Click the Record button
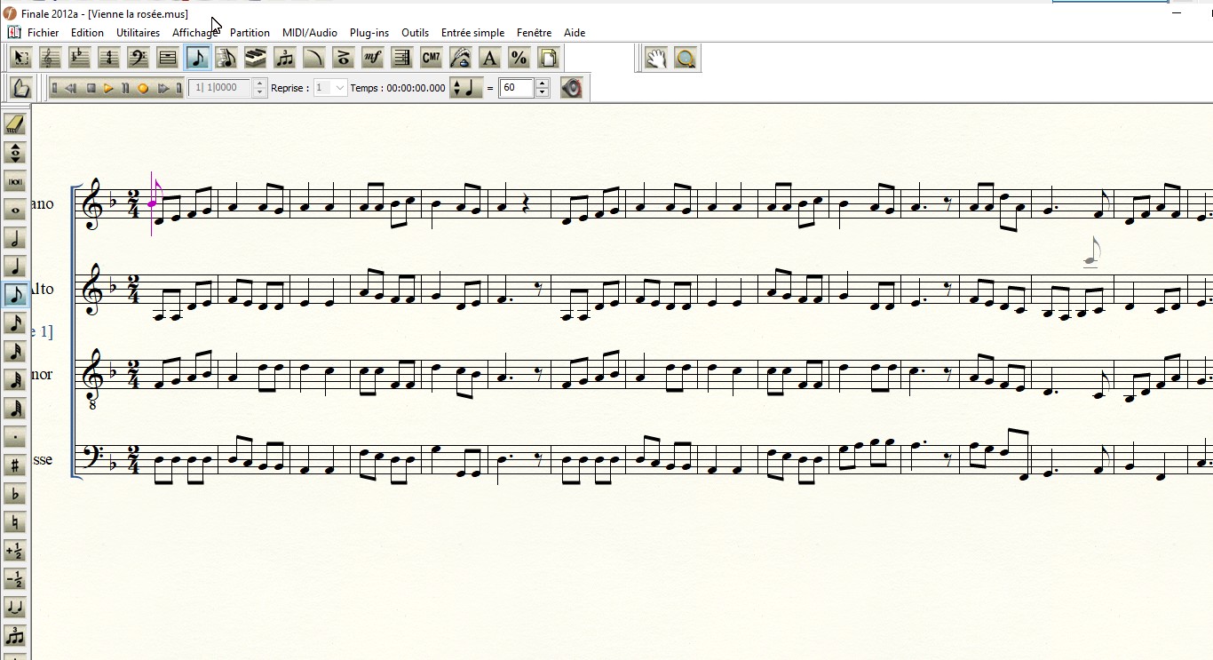 tap(143, 88)
